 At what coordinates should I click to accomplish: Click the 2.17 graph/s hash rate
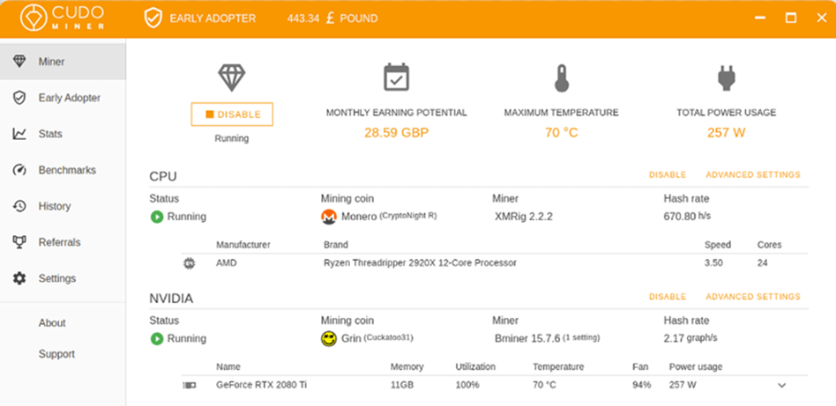coord(690,338)
